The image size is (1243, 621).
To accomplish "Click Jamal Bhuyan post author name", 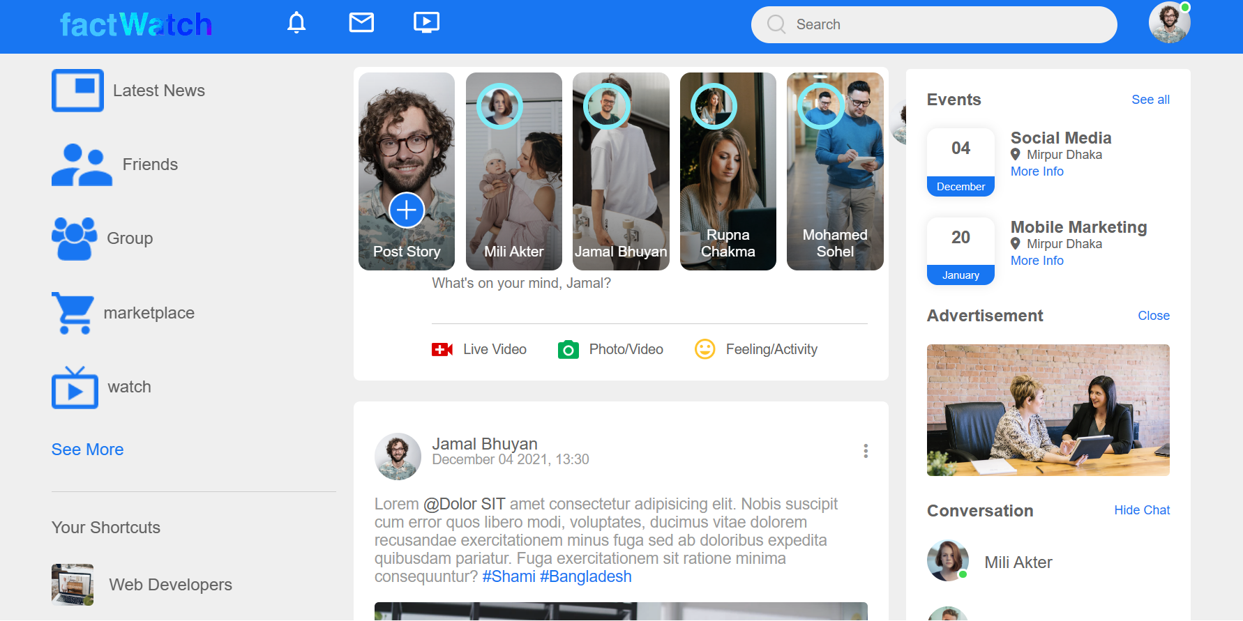I will (485, 444).
